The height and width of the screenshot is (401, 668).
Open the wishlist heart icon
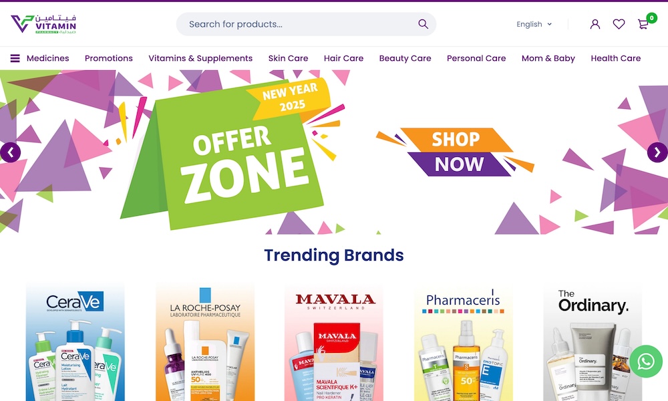coord(619,24)
